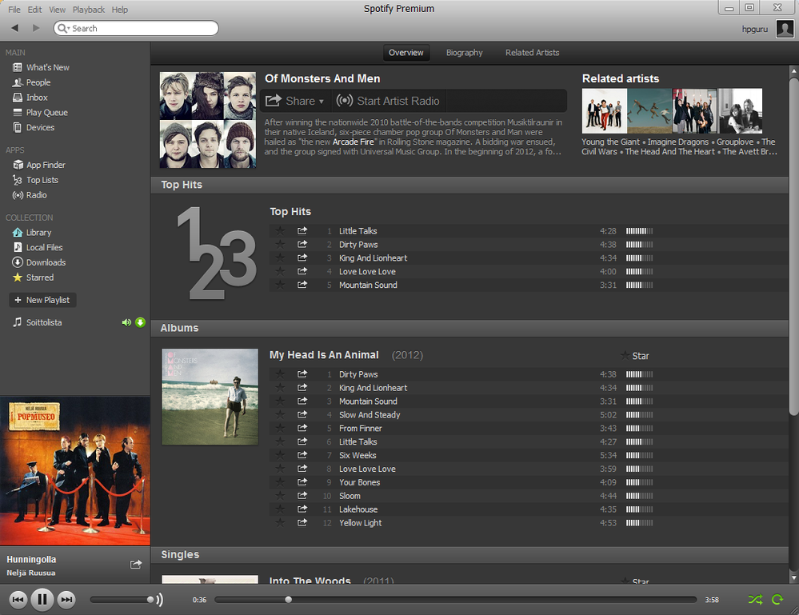Star Little Talks in Top Hits
This screenshot has width=799, height=615.
click(280, 231)
